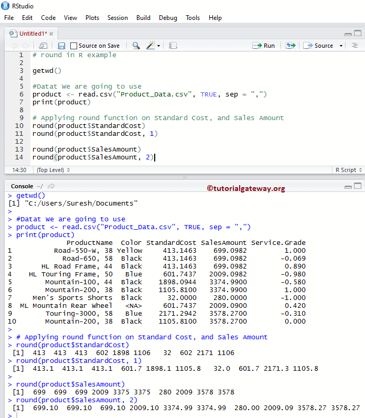Click the Compile Report notebook icon
The width and height of the screenshot is (365, 418).
pos(173,46)
